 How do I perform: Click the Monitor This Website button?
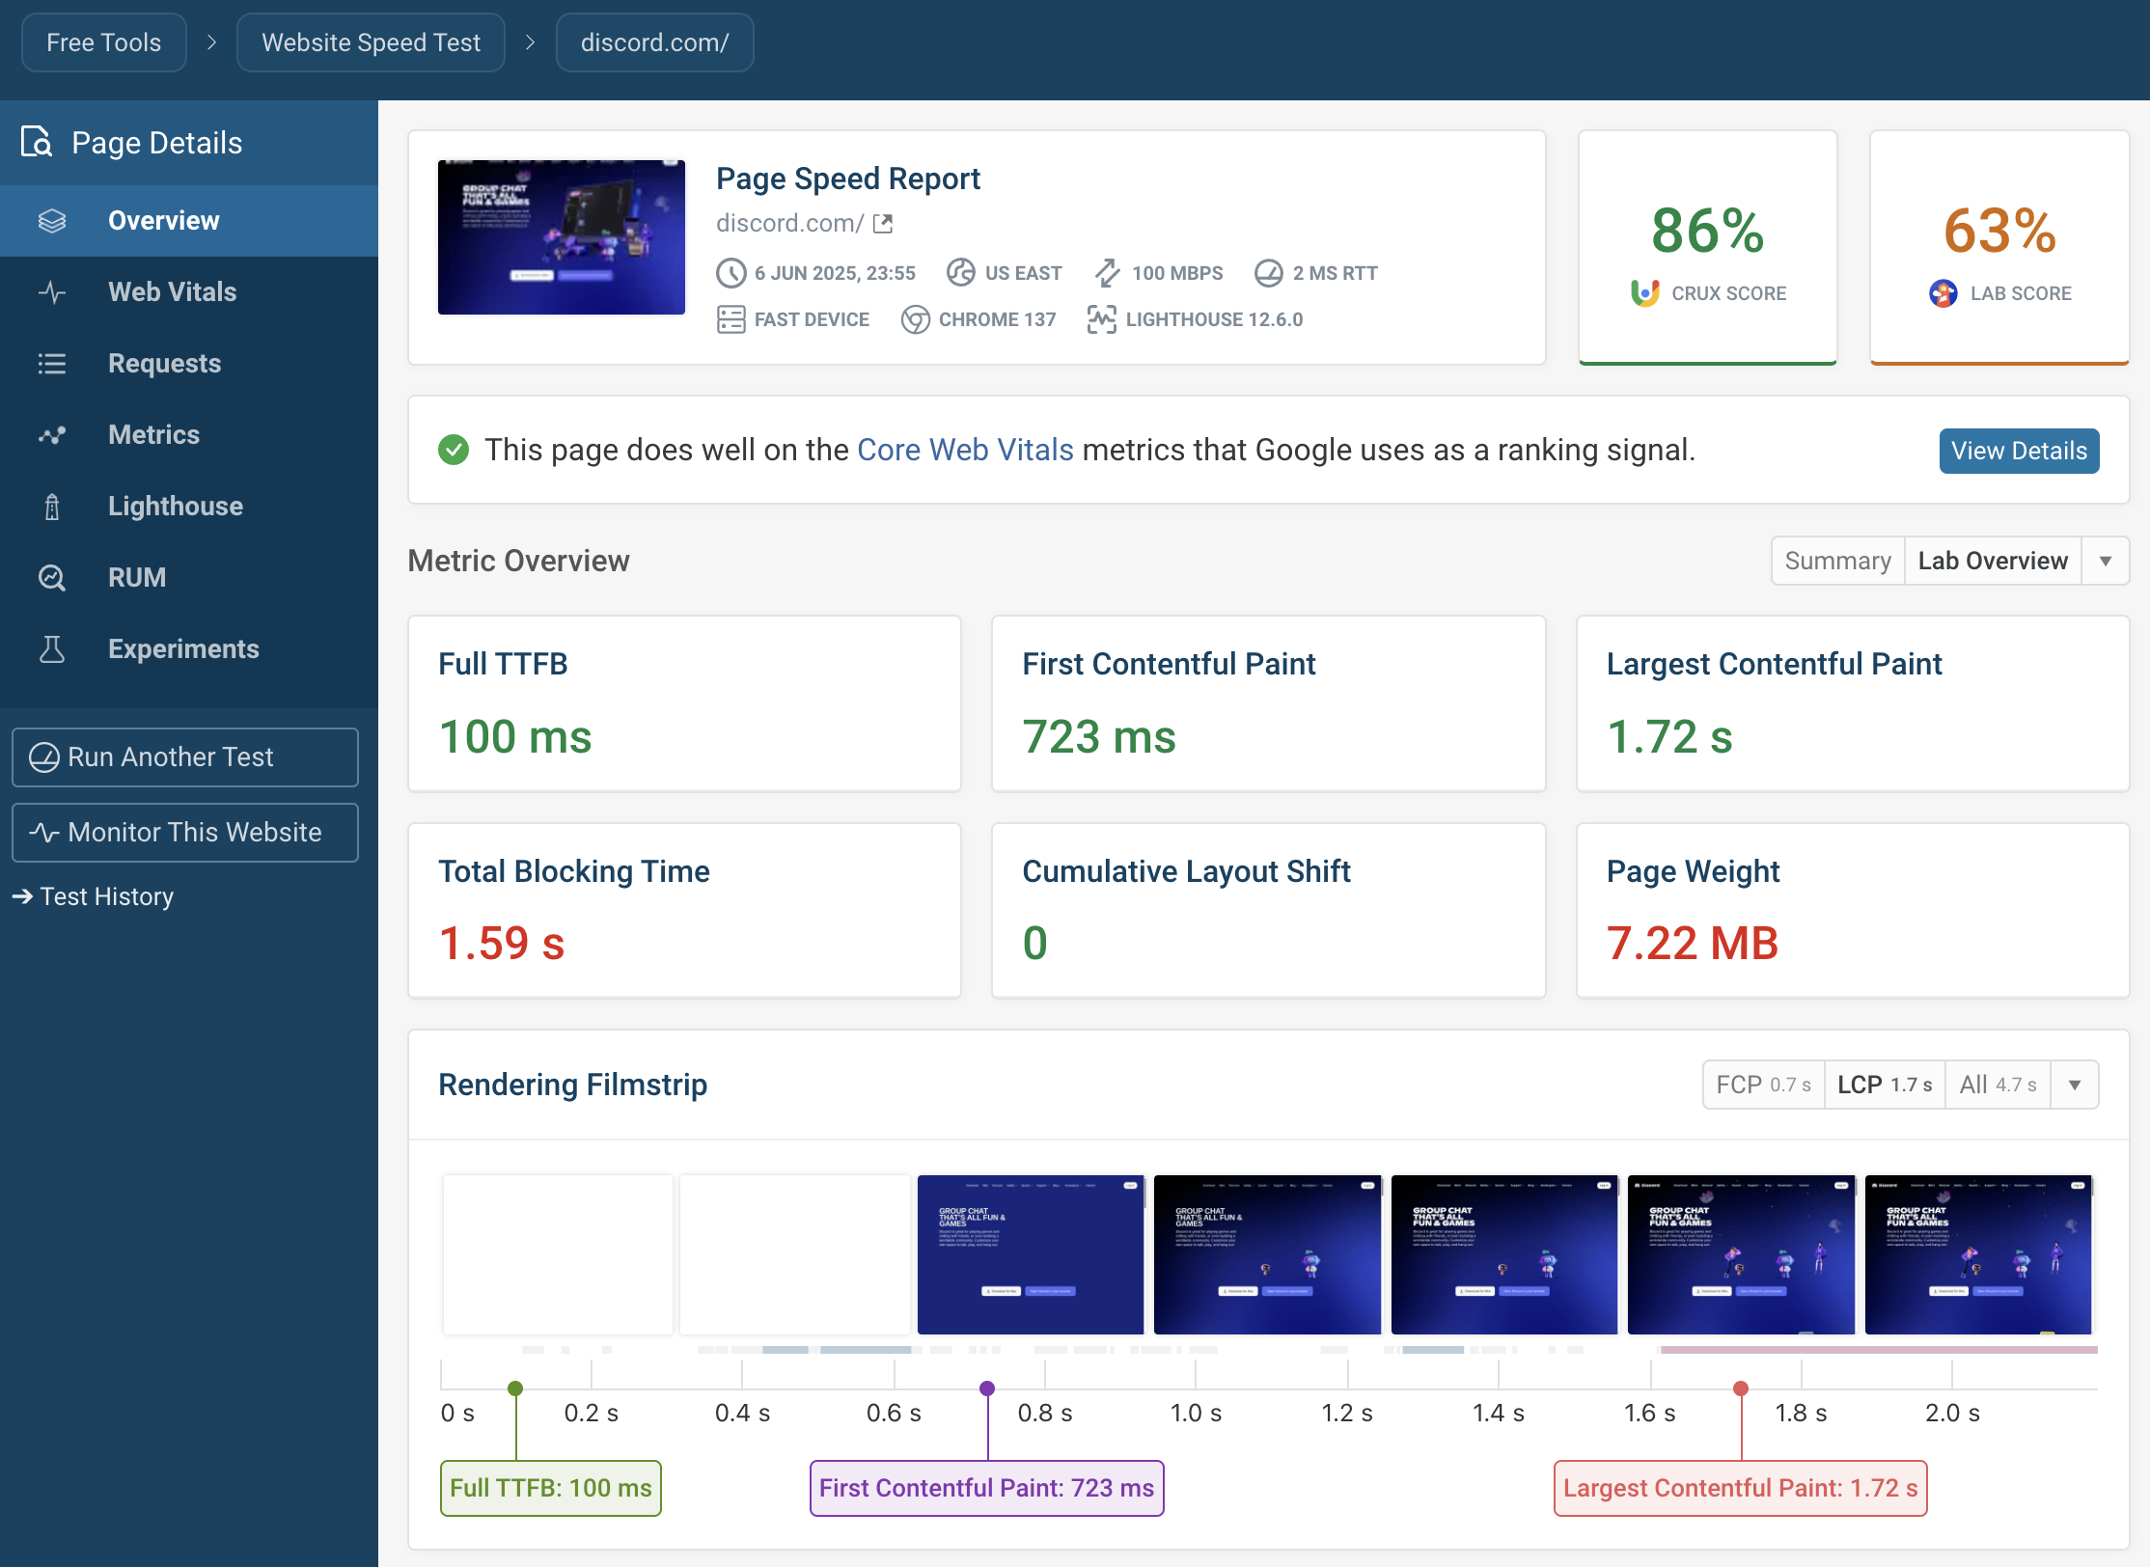[x=185, y=833]
